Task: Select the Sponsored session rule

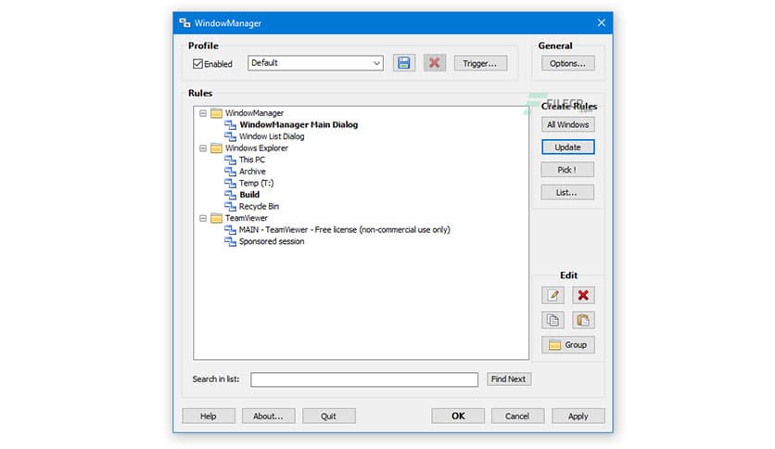Action: 272,241
